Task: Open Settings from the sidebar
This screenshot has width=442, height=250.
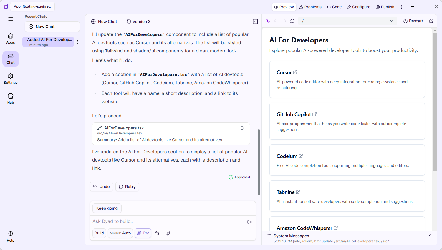Action: (11, 79)
